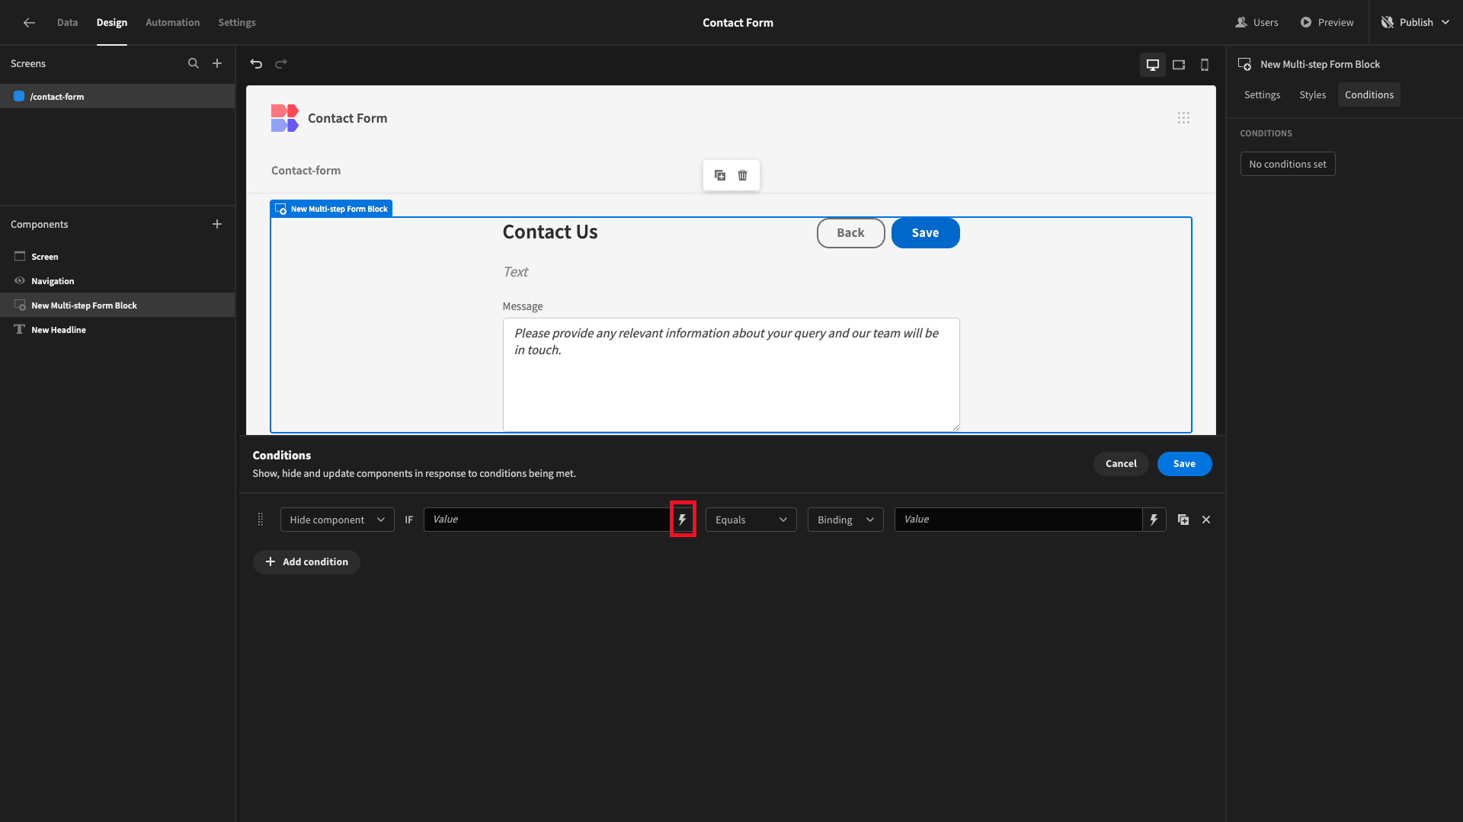This screenshot has height=822, width=1463.
Task: Click the Add condition button
Action: click(306, 562)
